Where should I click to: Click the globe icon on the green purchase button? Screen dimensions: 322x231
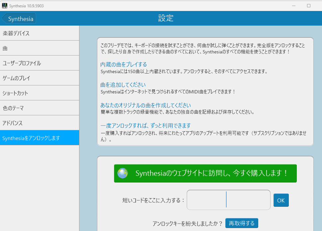[x=123, y=173]
